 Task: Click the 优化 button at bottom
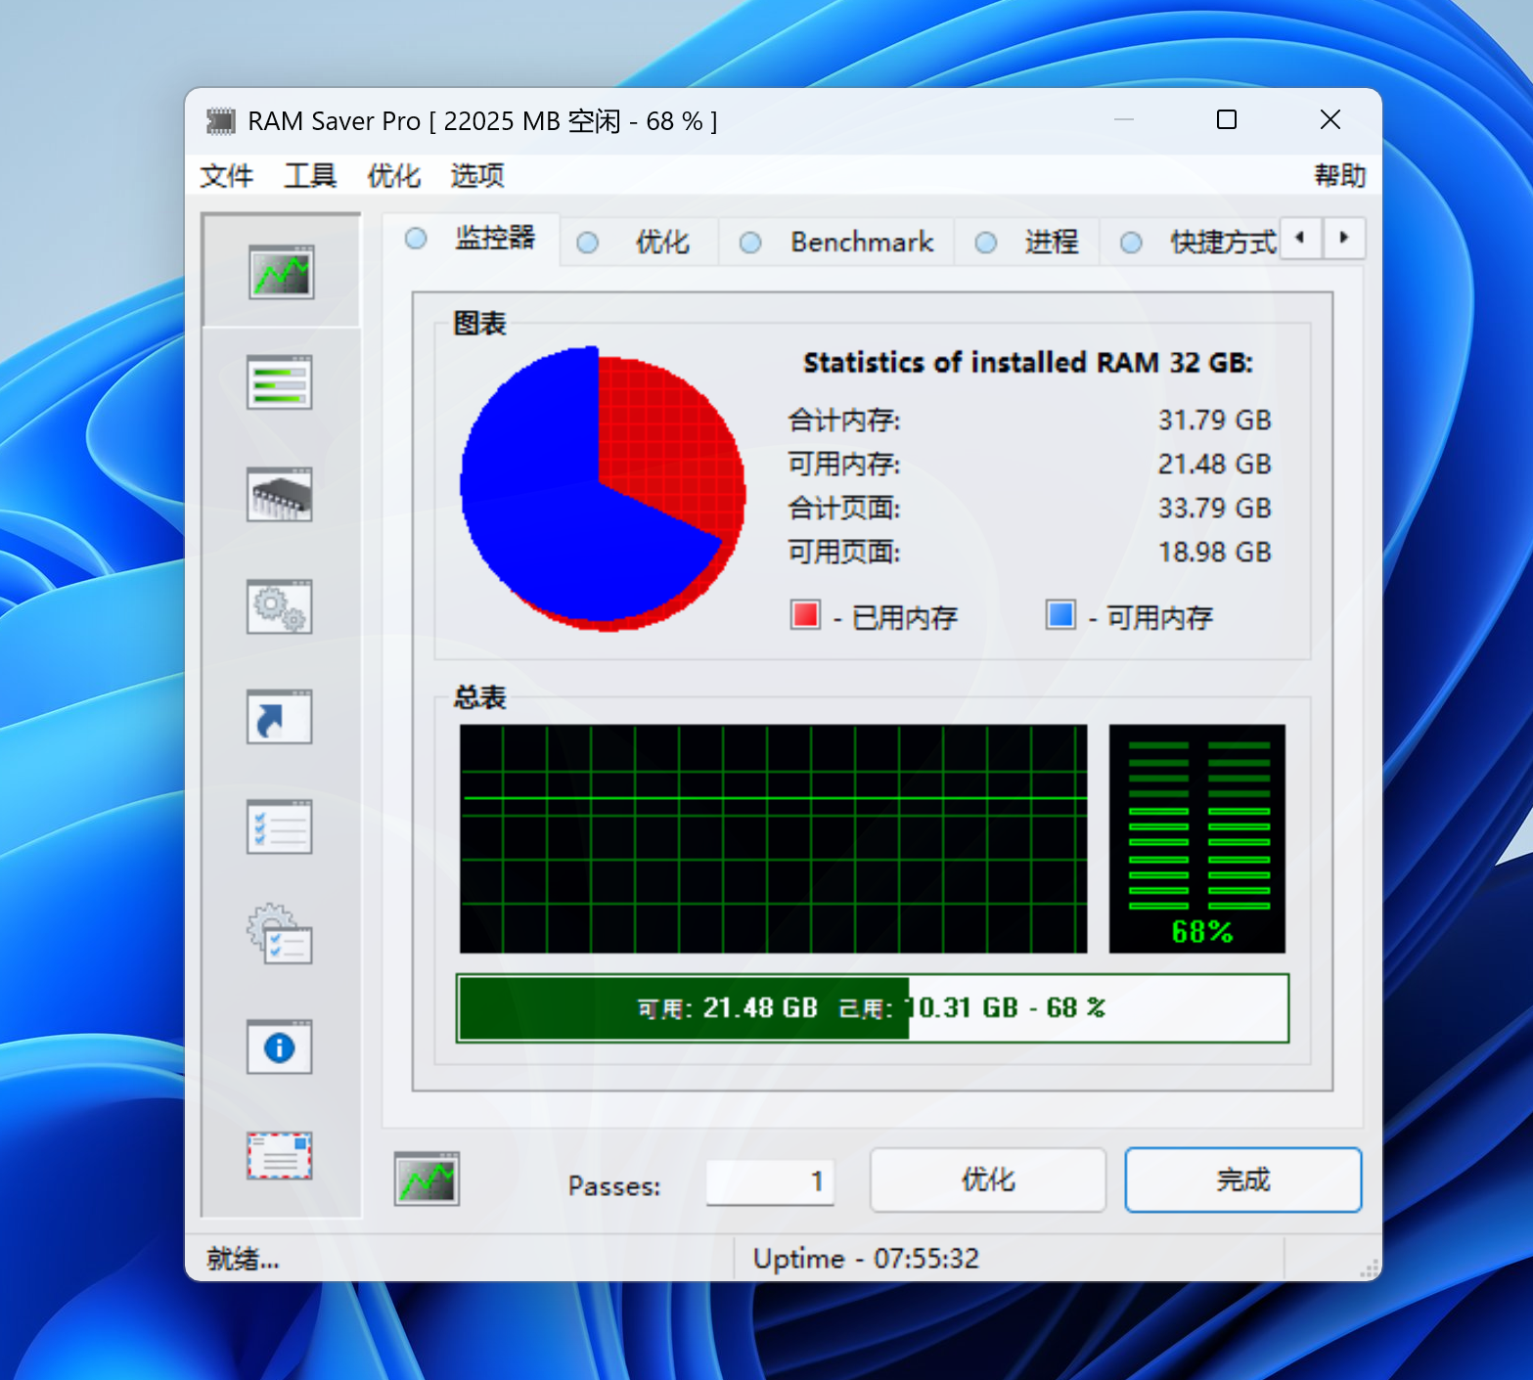tap(988, 1180)
